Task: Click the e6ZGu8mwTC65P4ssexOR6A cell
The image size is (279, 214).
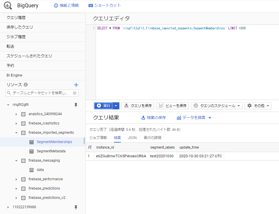Action: click(x=121, y=156)
